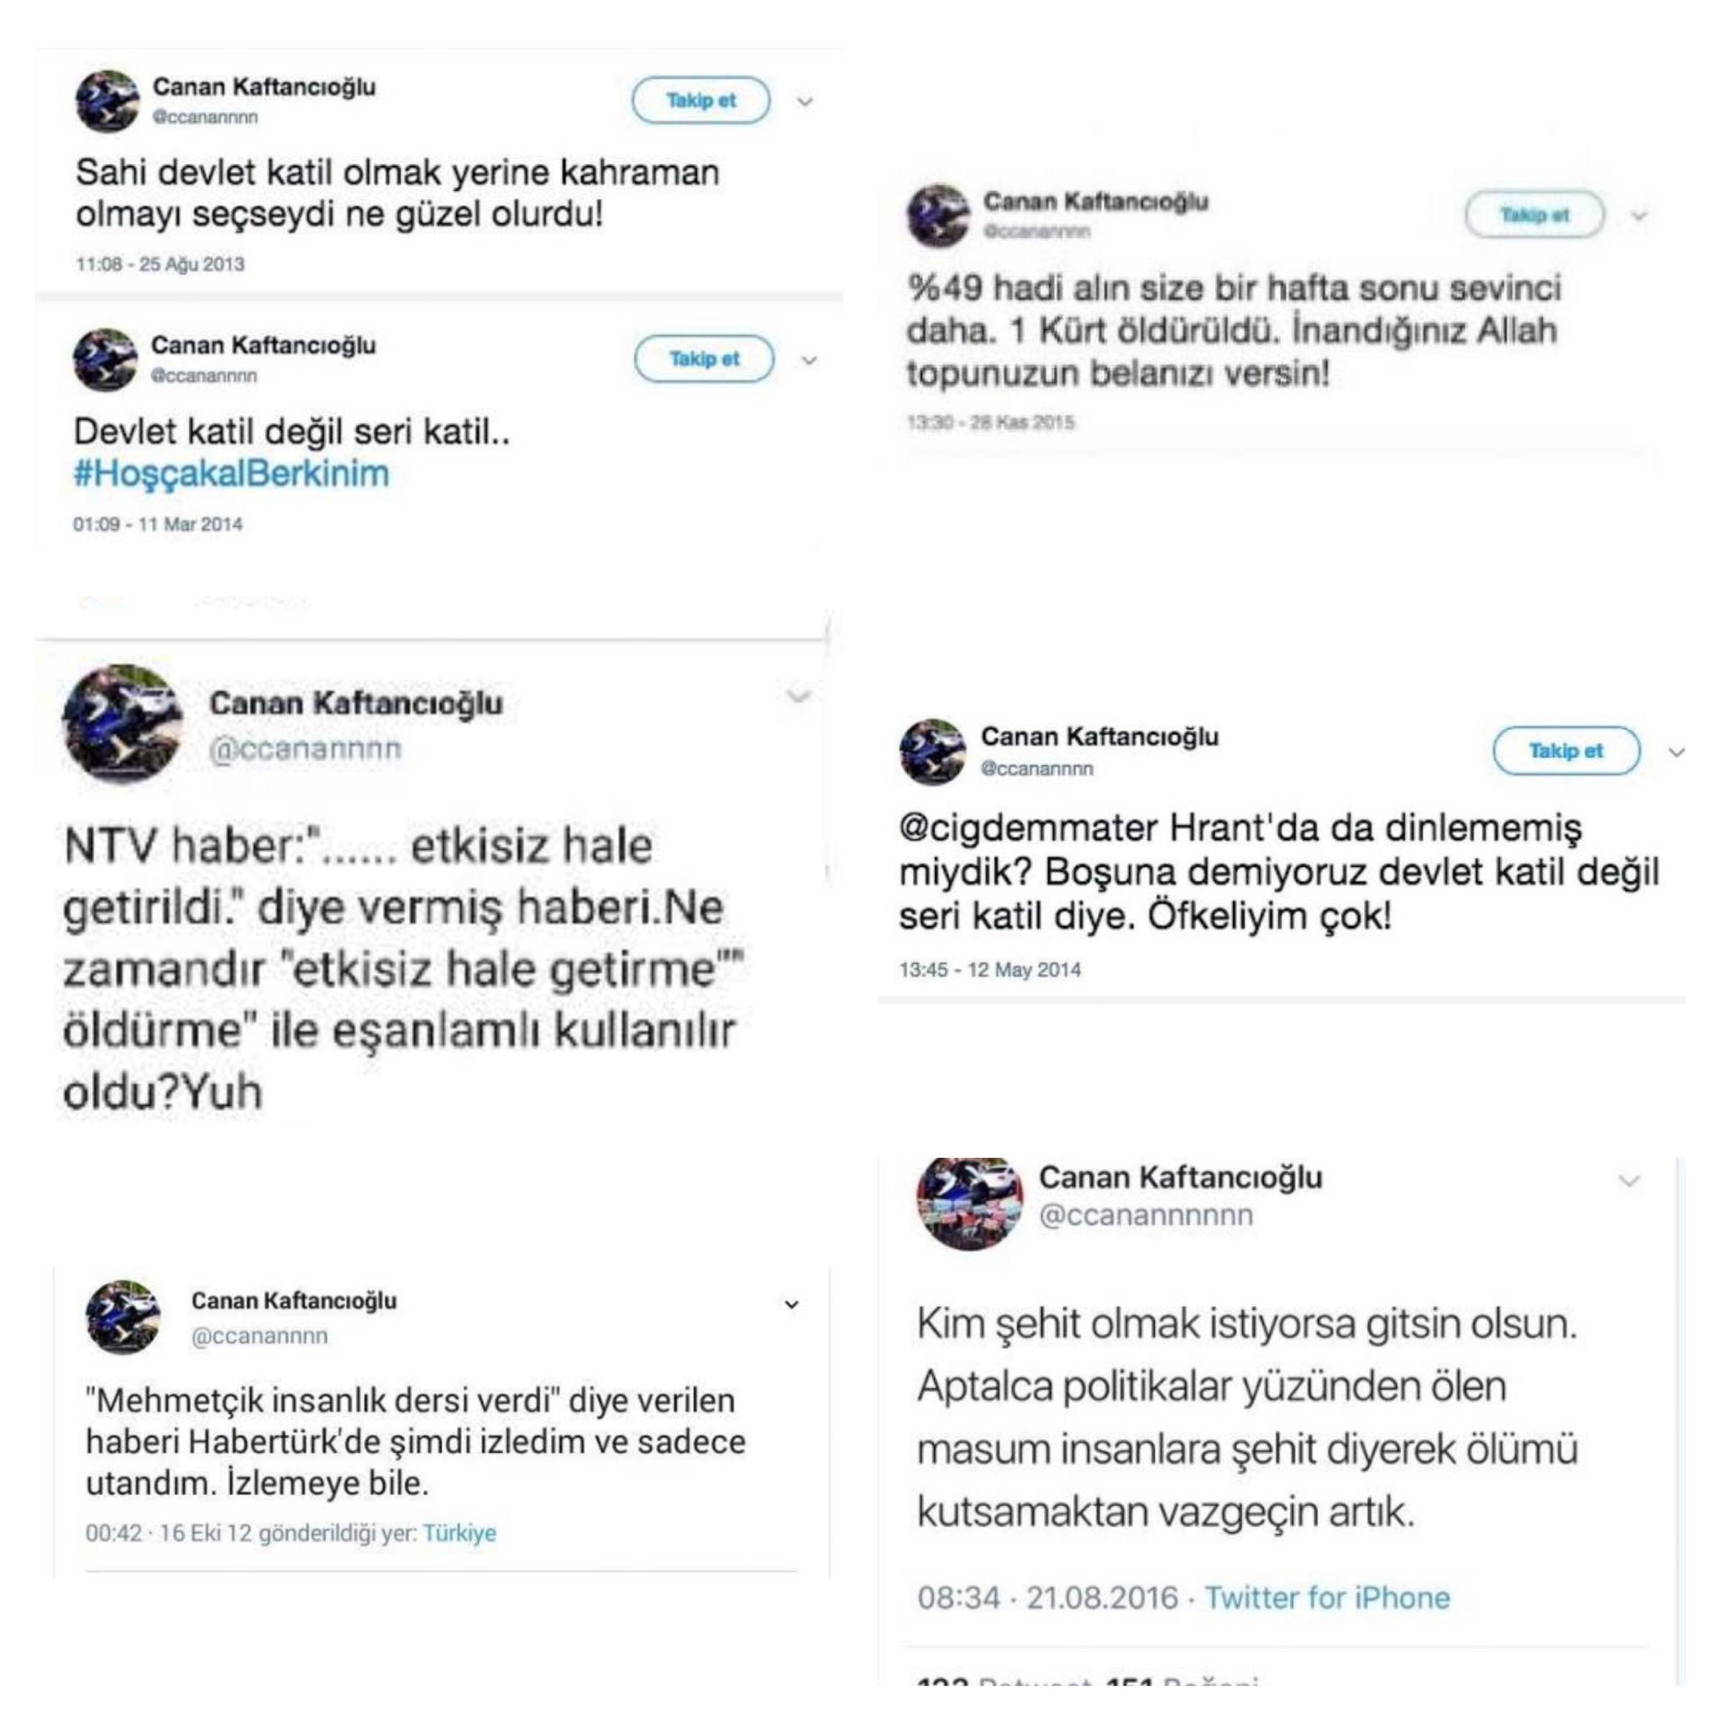Expand chevron menu on 25 Ağu 2013 tweet

tap(805, 102)
